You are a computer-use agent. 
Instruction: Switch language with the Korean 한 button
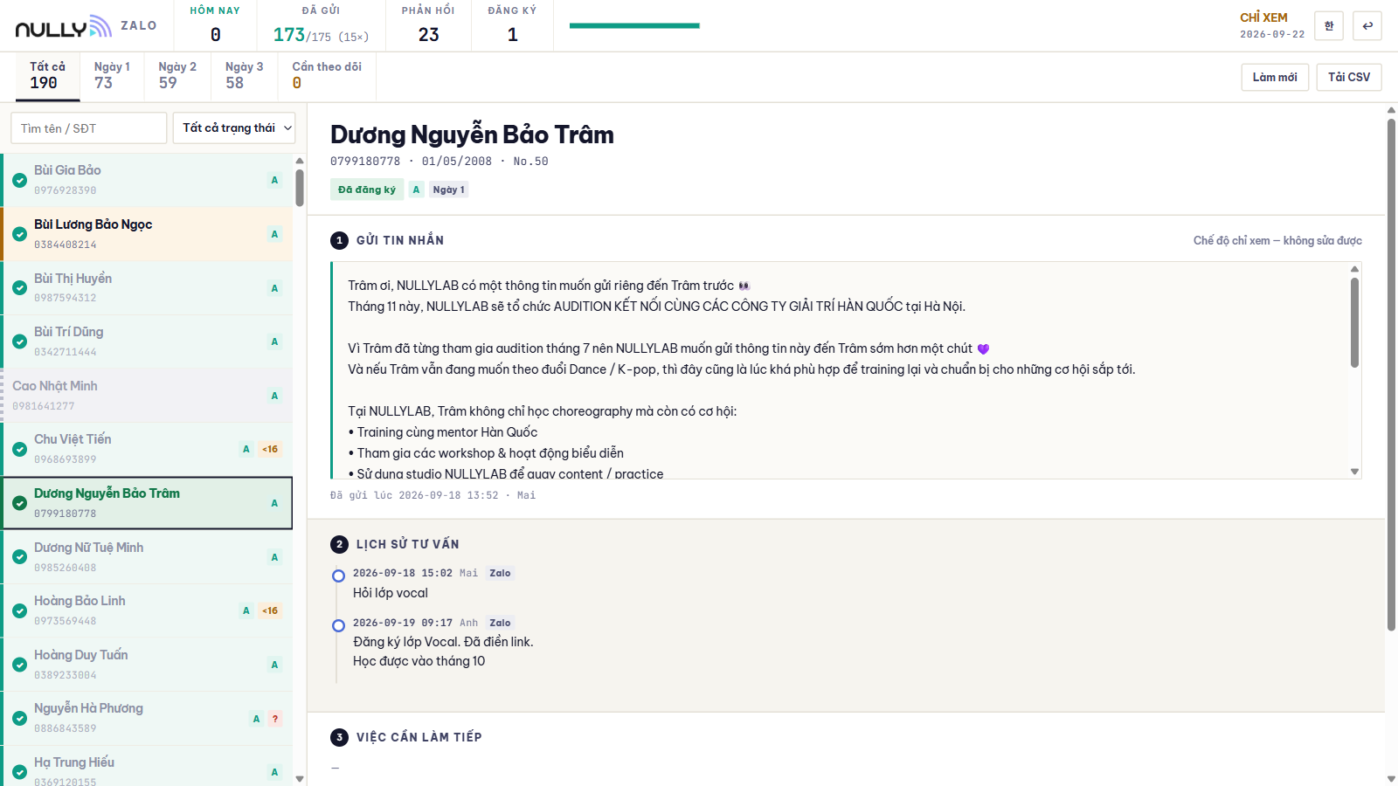(1329, 26)
